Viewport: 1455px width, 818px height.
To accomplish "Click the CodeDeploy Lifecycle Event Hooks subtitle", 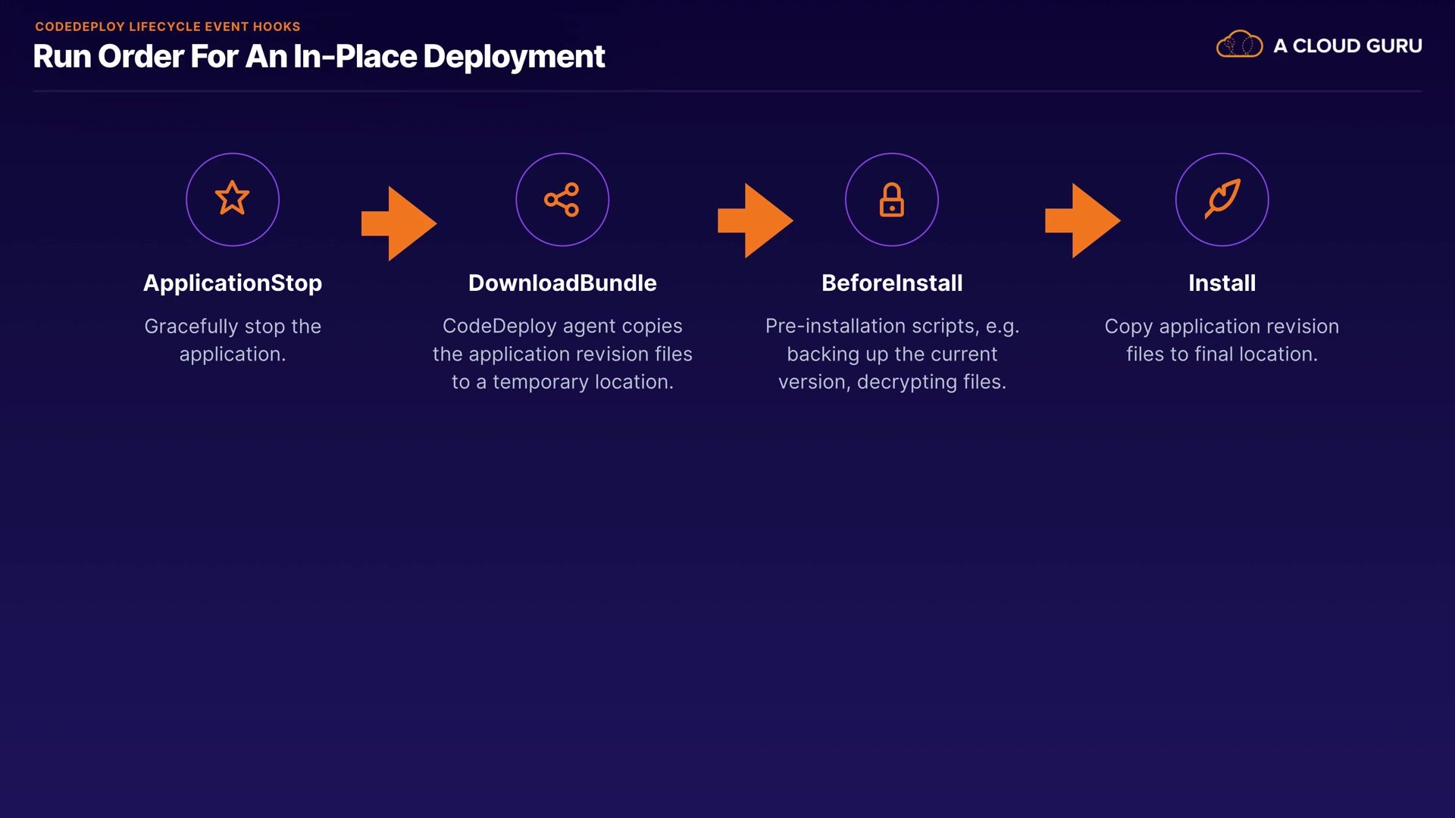I will [x=167, y=27].
